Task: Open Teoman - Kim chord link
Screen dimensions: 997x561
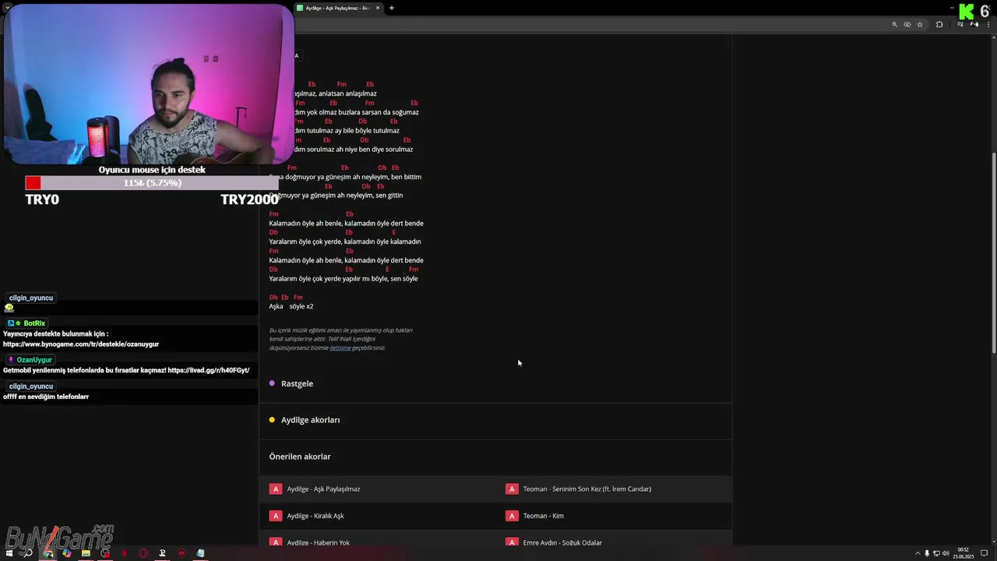Action: tap(543, 516)
